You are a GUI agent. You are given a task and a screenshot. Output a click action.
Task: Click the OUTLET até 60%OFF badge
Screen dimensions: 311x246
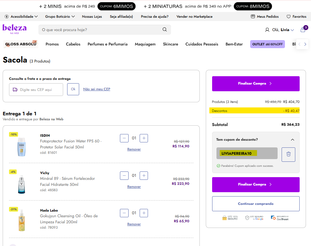[267, 44]
